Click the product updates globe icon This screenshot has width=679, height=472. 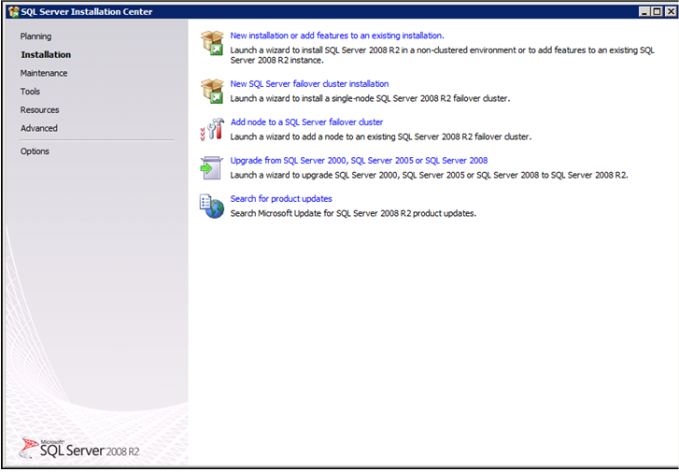(x=212, y=206)
